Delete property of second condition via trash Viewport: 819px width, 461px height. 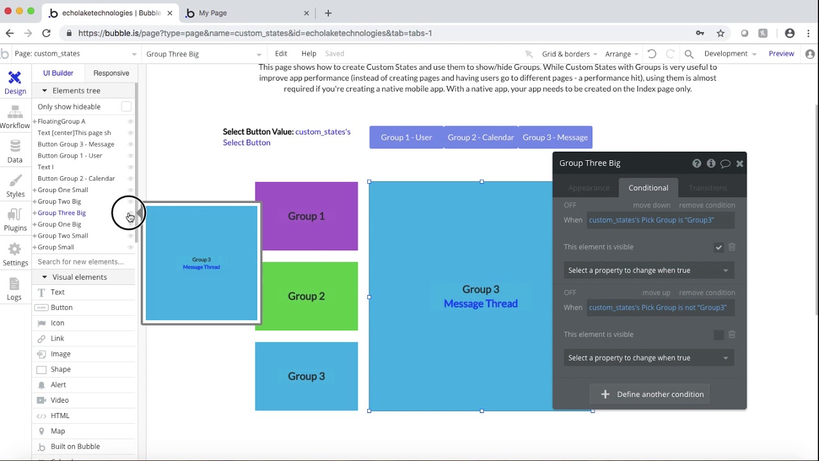(x=732, y=334)
